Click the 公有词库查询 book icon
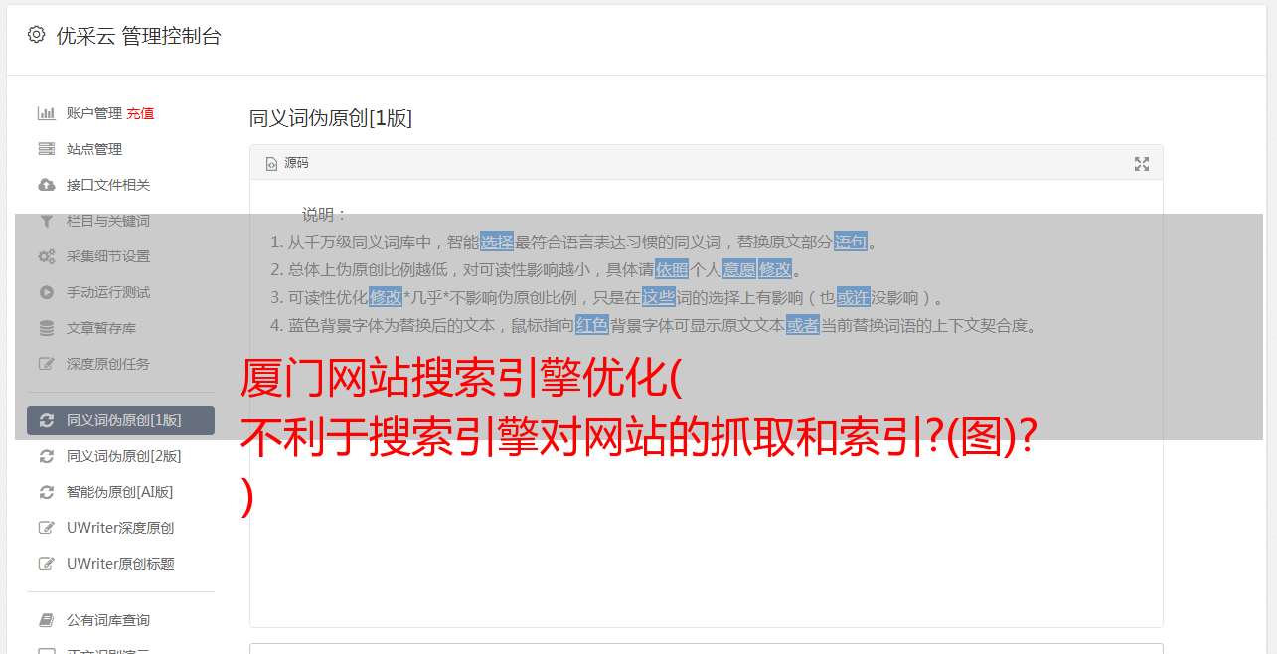The width and height of the screenshot is (1277, 654). click(46, 620)
